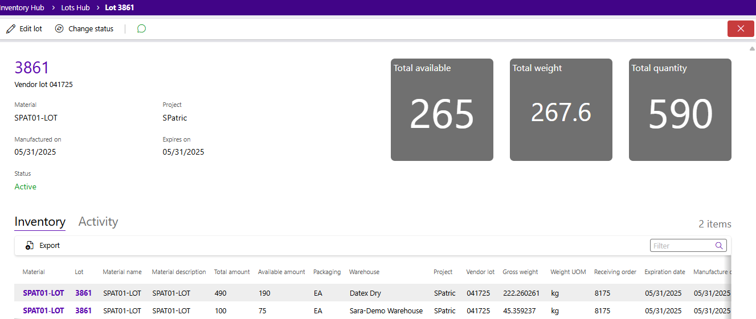
Task: Click the pencil Edit lot icon
Action: coord(11,29)
